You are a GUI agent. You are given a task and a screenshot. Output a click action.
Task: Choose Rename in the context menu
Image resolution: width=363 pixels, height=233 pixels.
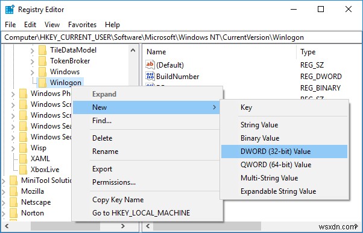(146, 152)
